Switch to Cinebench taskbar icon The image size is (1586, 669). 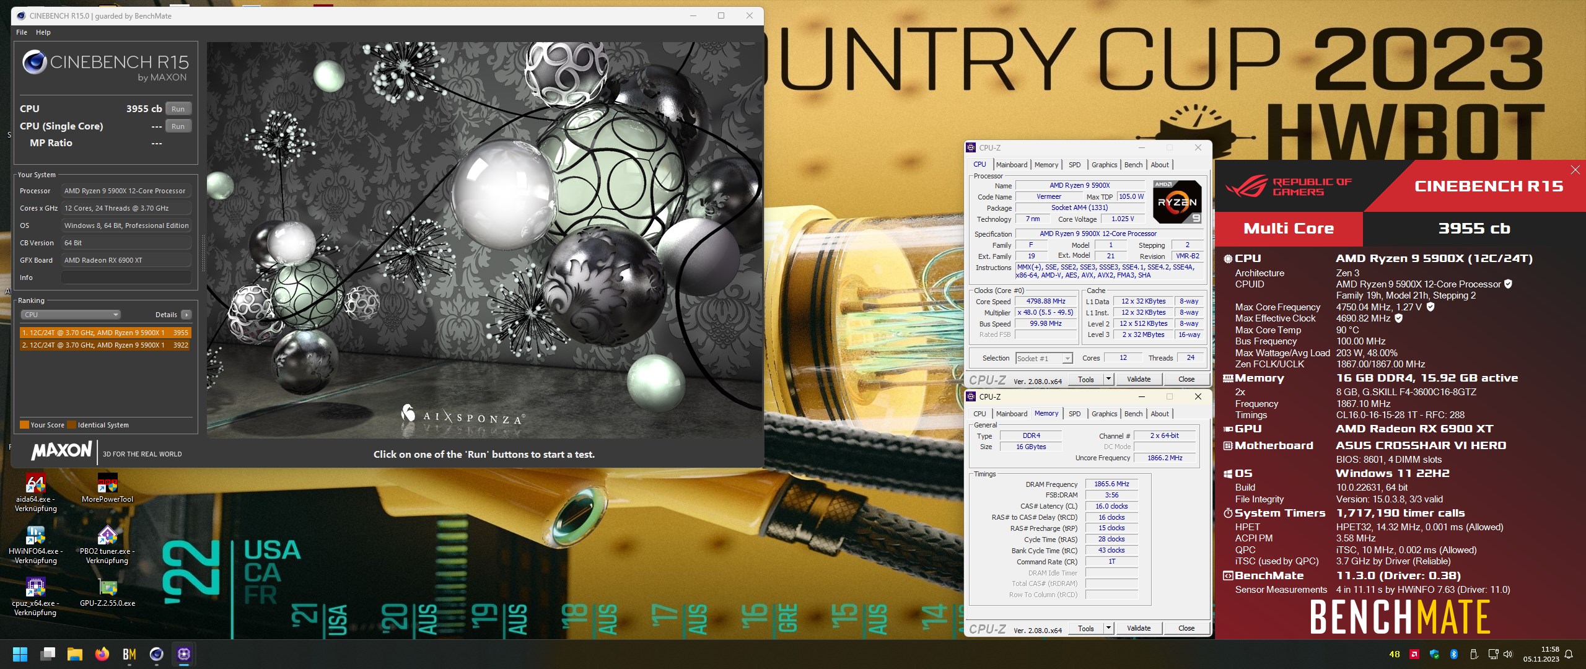(x=157, y=654)
